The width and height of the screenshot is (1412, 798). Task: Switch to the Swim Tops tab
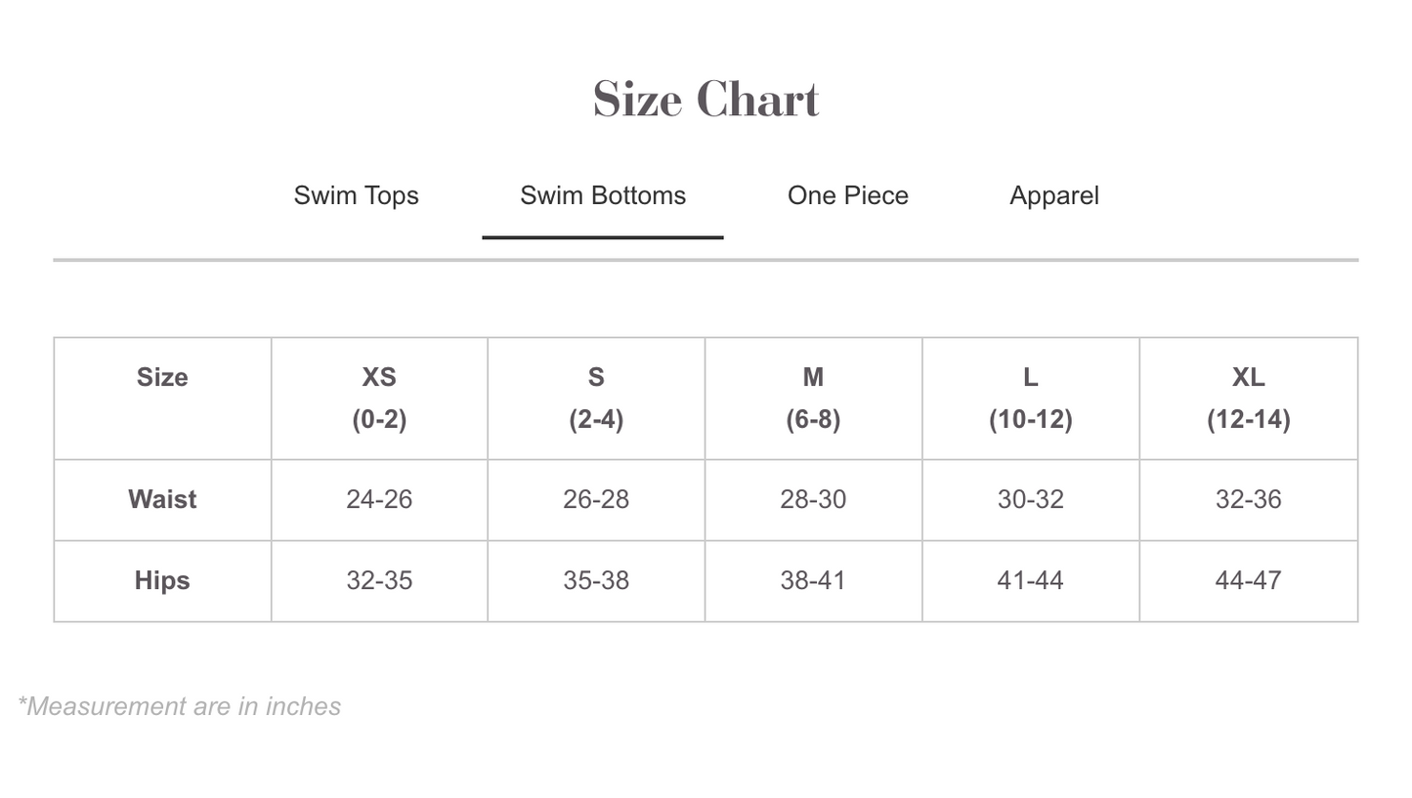click(356, 195)
